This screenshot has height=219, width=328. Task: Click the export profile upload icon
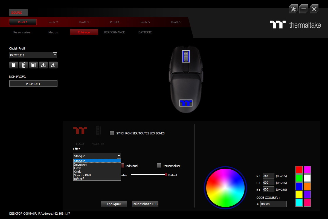click(53, 65)
